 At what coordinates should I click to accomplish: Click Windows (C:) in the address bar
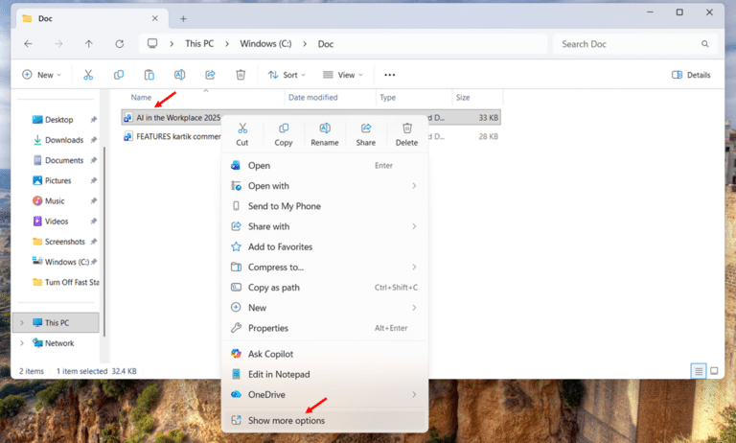[x=265, y=44]
